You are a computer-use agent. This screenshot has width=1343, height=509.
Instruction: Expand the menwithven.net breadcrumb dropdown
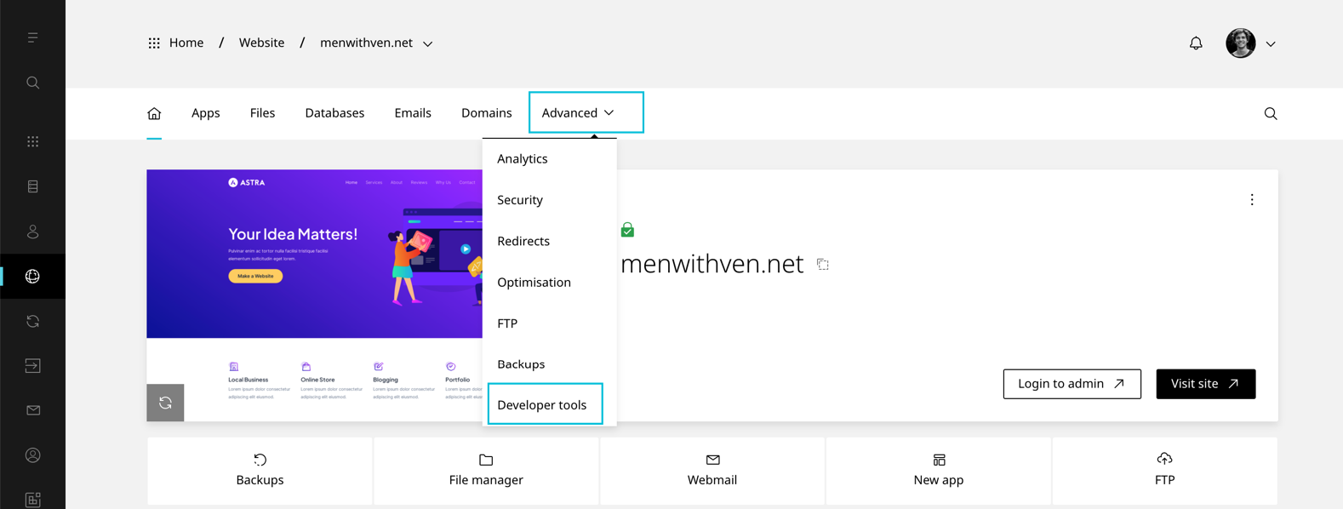(428, 43)
